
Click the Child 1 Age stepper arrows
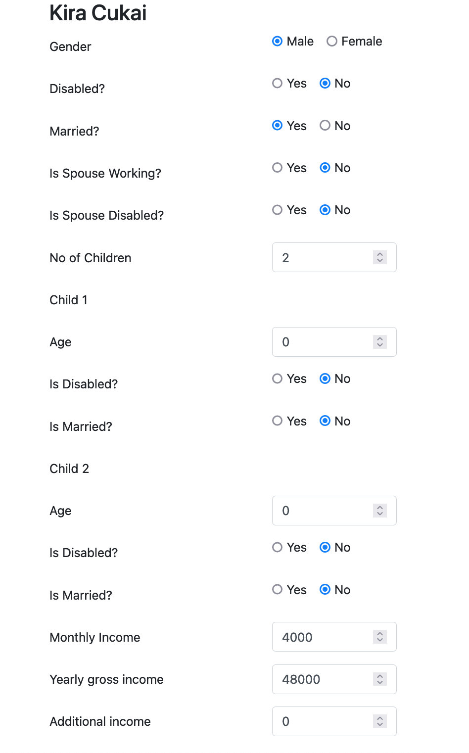(380, 342)
